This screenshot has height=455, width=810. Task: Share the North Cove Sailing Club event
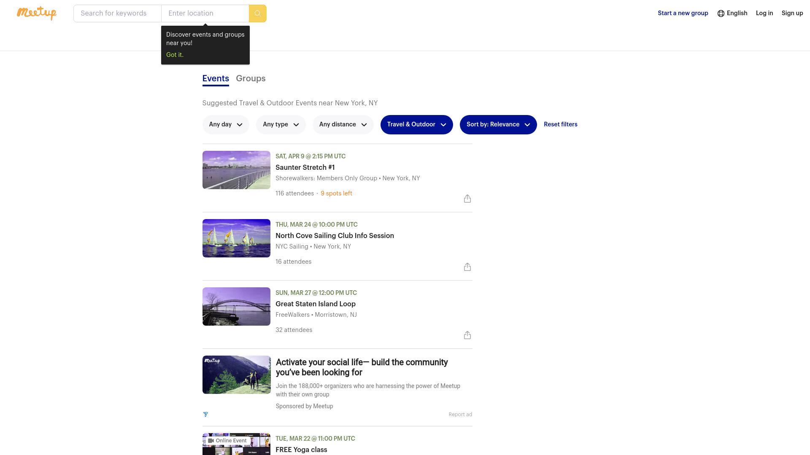pyautogui.click(x=467, y=267)
